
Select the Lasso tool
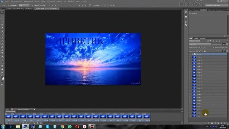click(3, 18)
